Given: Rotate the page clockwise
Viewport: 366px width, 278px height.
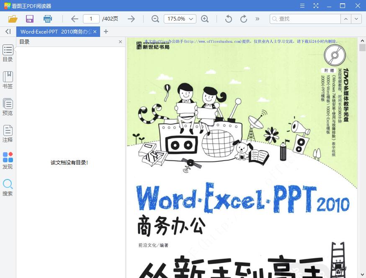Looking at the screenshot, I should (243, 19).
